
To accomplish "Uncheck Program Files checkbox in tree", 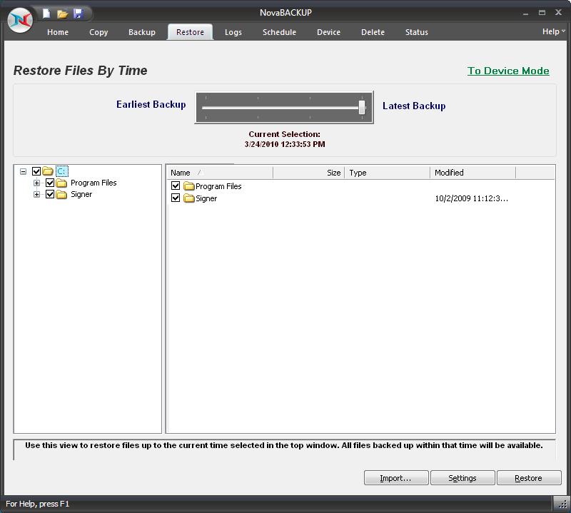I will [50, 183].
